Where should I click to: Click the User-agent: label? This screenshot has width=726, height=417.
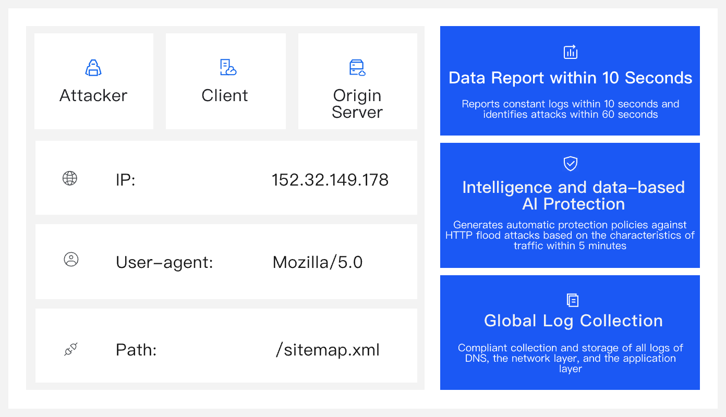point(164,262)
